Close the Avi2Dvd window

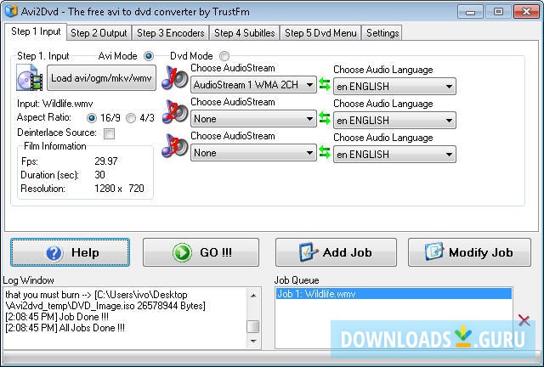pos(526,12)
